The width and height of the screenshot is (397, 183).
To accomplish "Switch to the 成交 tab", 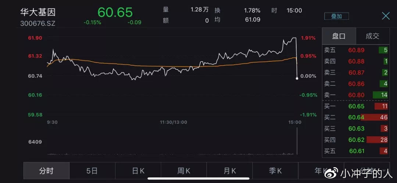I will (x=372, y=36).
